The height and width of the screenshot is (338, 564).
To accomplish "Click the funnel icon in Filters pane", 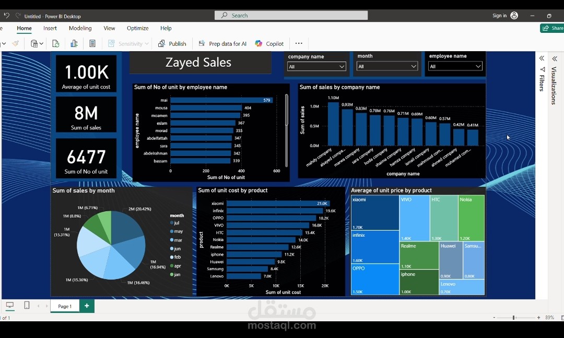I will [x=542, y=69].
